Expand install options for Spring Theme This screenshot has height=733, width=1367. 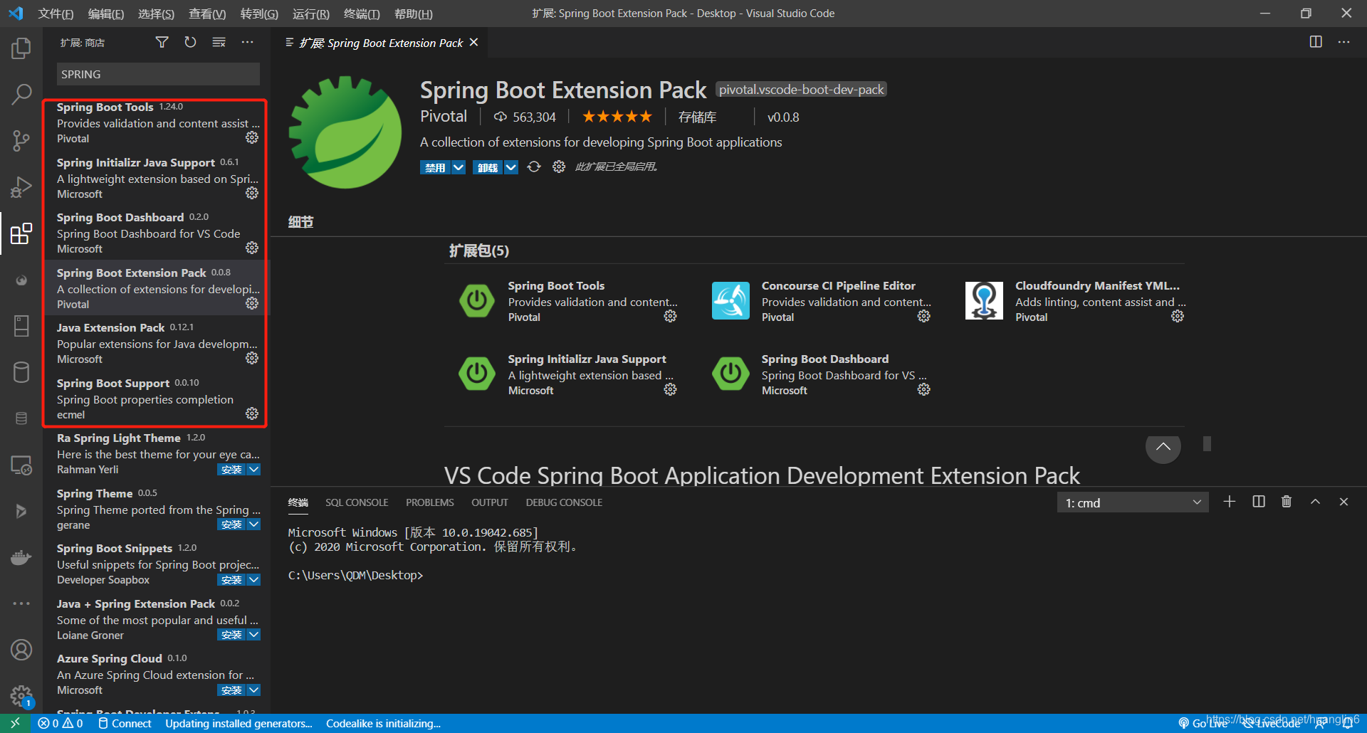254,524
